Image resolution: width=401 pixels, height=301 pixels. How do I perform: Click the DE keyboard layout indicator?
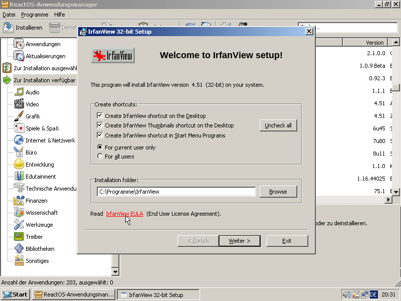373,294
